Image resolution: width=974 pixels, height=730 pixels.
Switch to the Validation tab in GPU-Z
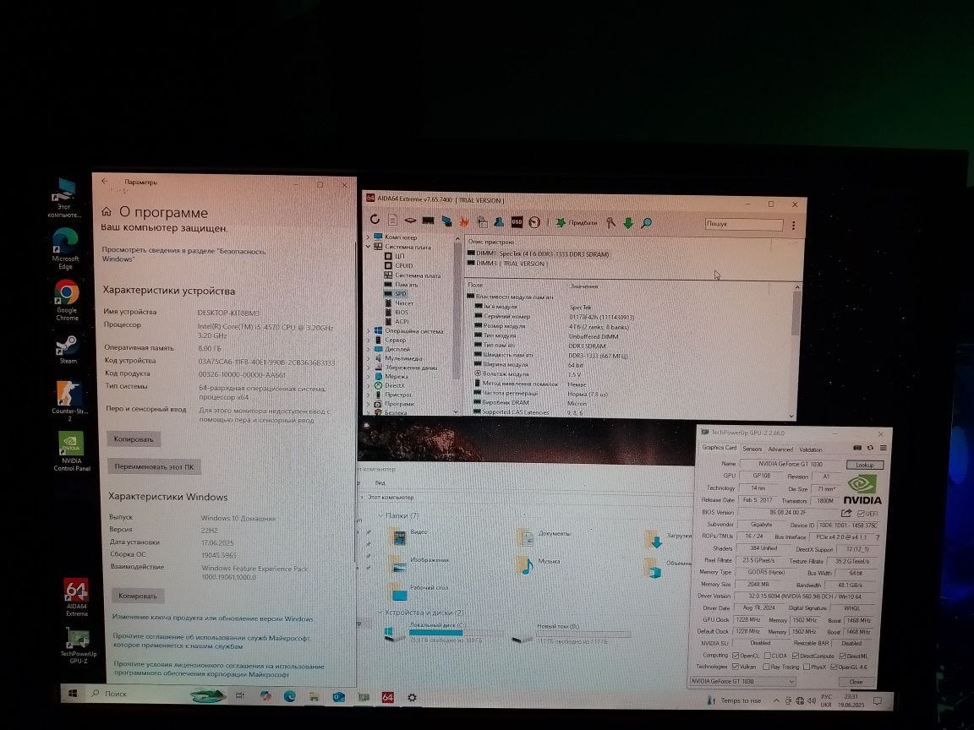click(810, 449)
